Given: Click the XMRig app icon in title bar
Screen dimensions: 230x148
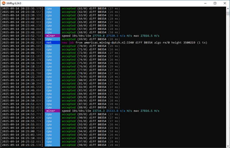Looking at the screenshot, I should 4,3.
